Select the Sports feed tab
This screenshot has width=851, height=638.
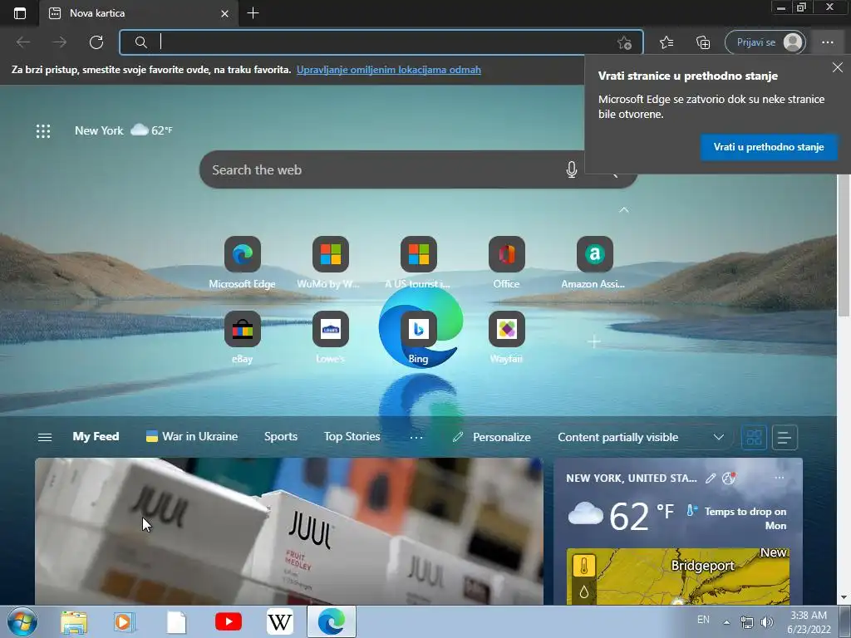click(x=281, y=437)
